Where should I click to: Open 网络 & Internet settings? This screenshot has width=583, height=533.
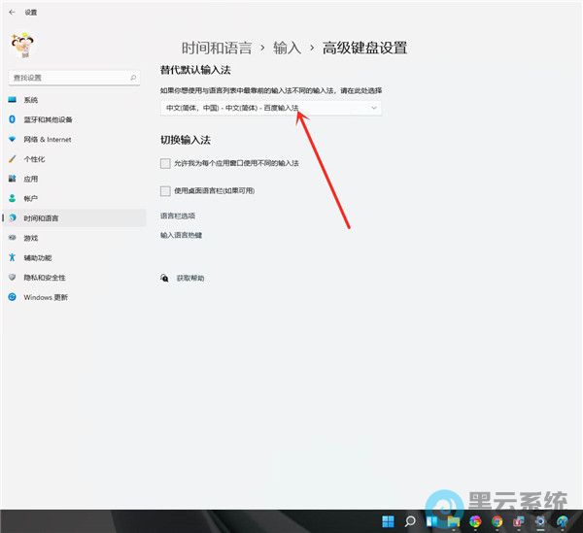coord(75,139)
